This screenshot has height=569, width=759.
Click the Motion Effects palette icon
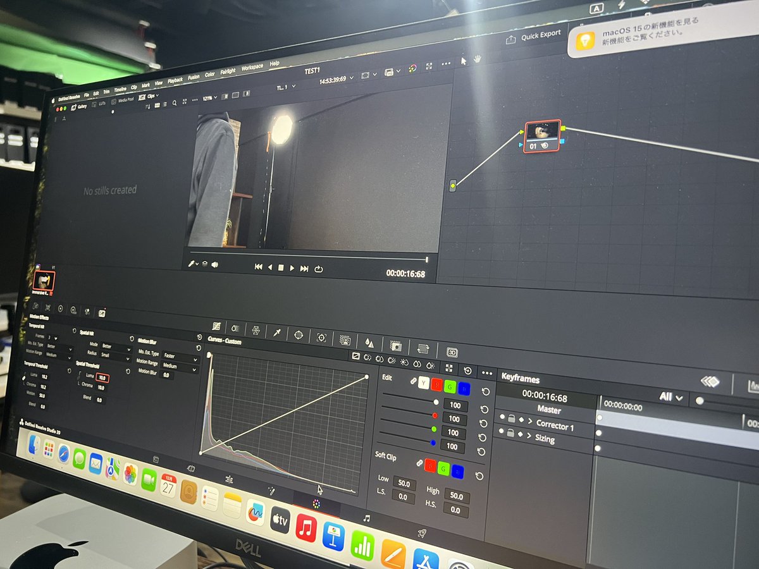coord(101,313)
